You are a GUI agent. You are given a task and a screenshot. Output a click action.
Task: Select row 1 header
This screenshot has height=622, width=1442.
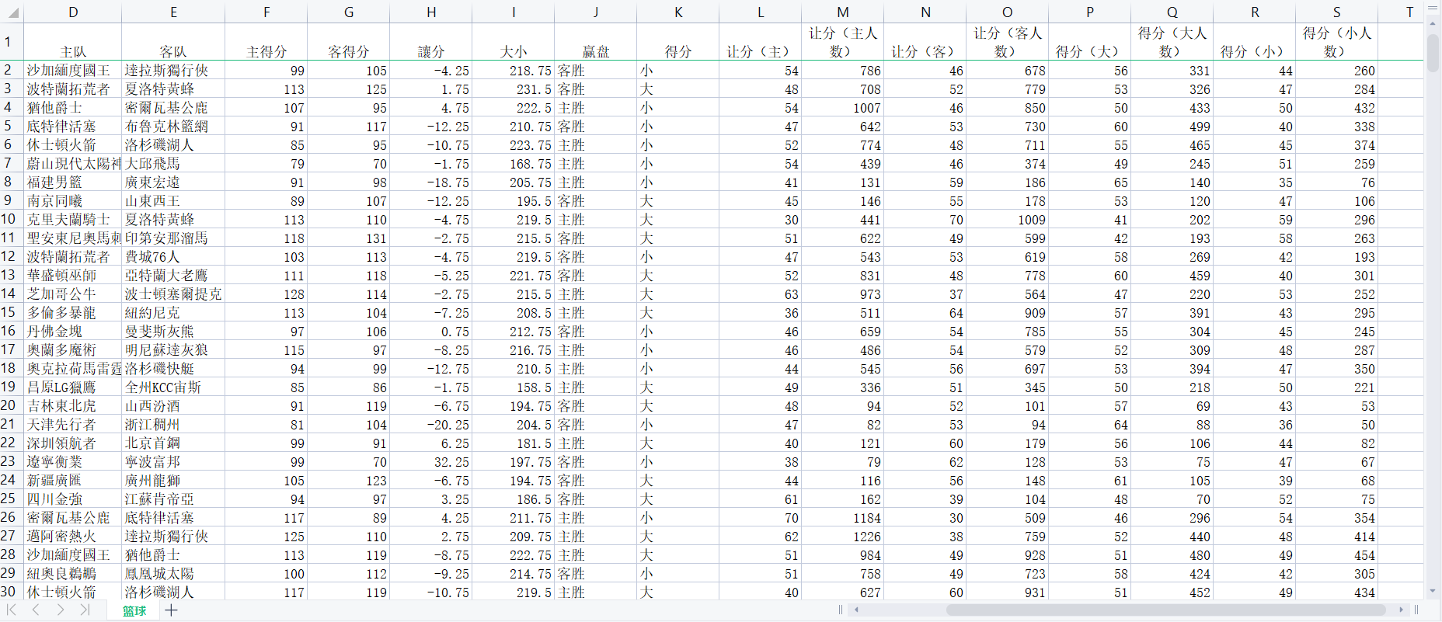point(12,42)
